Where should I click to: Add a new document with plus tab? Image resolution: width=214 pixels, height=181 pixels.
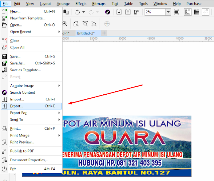point(104,33)
